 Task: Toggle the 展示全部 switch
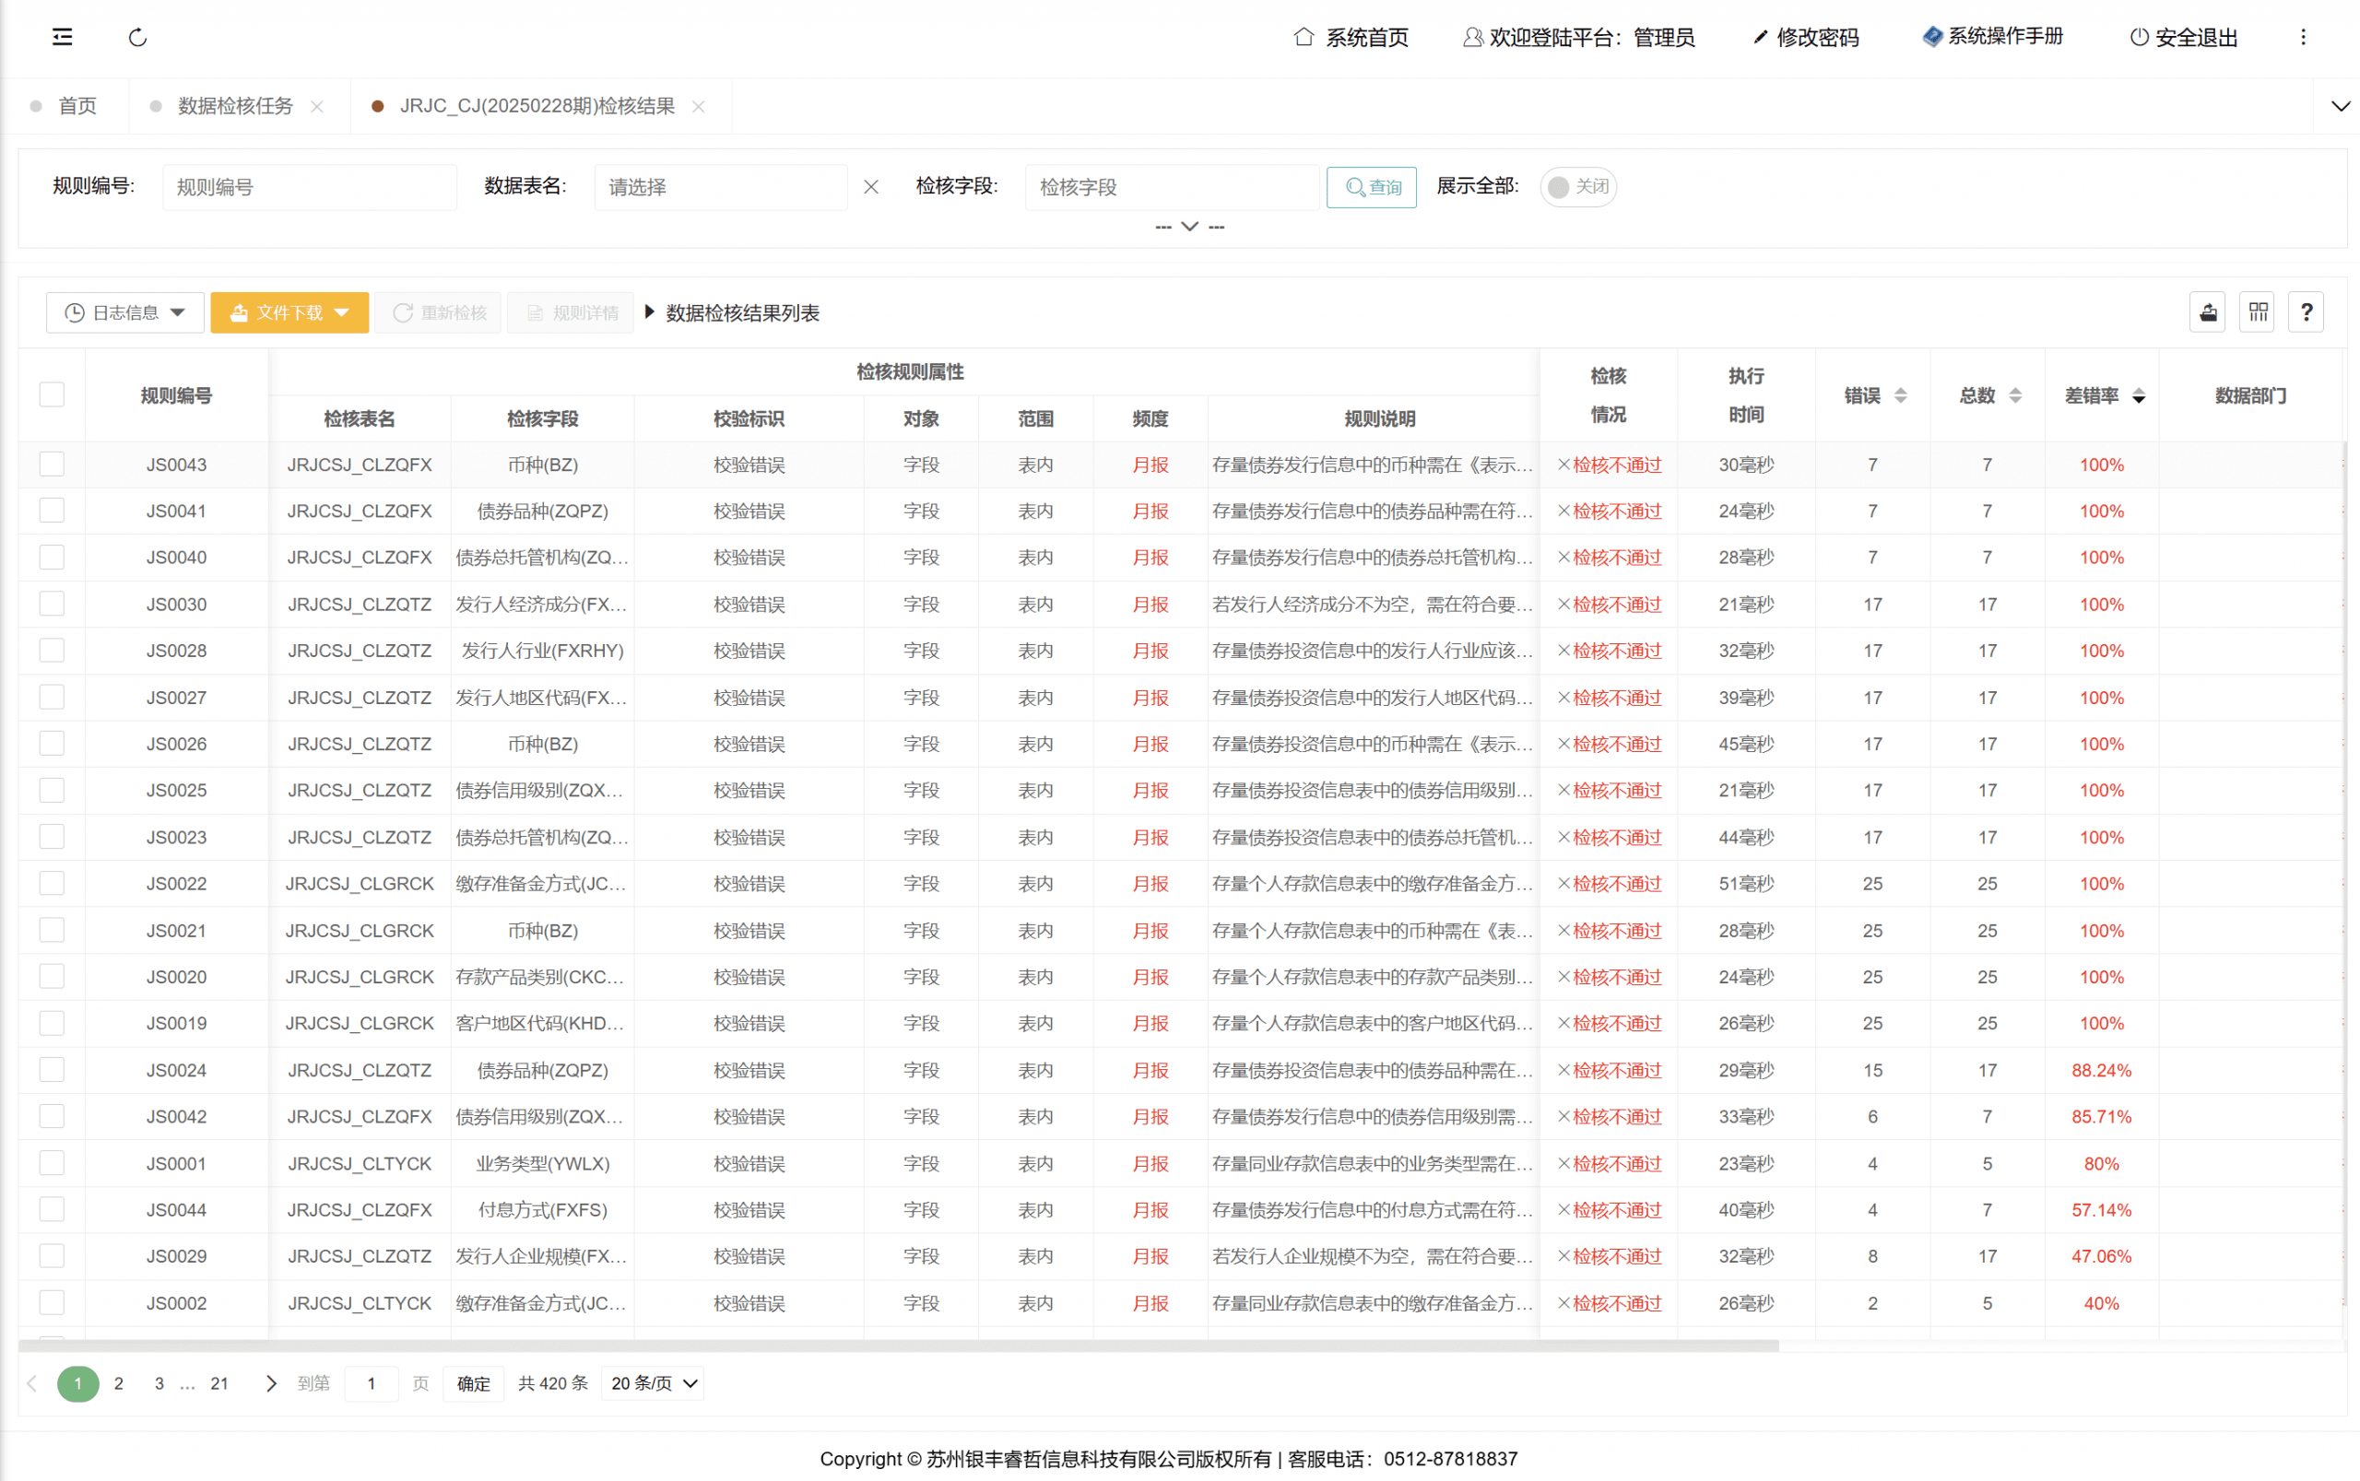[1577, 187]
